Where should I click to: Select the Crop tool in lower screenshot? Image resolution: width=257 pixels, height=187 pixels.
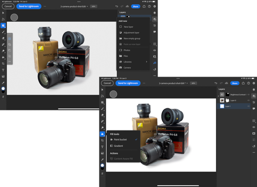(102, 140)
